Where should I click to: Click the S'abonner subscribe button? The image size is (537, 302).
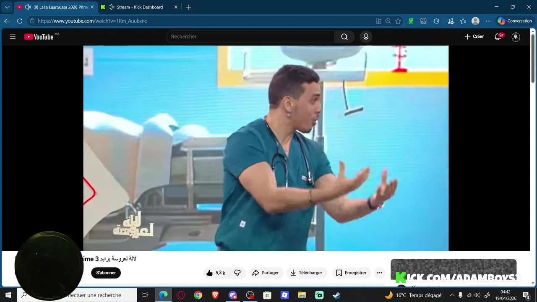106,273
